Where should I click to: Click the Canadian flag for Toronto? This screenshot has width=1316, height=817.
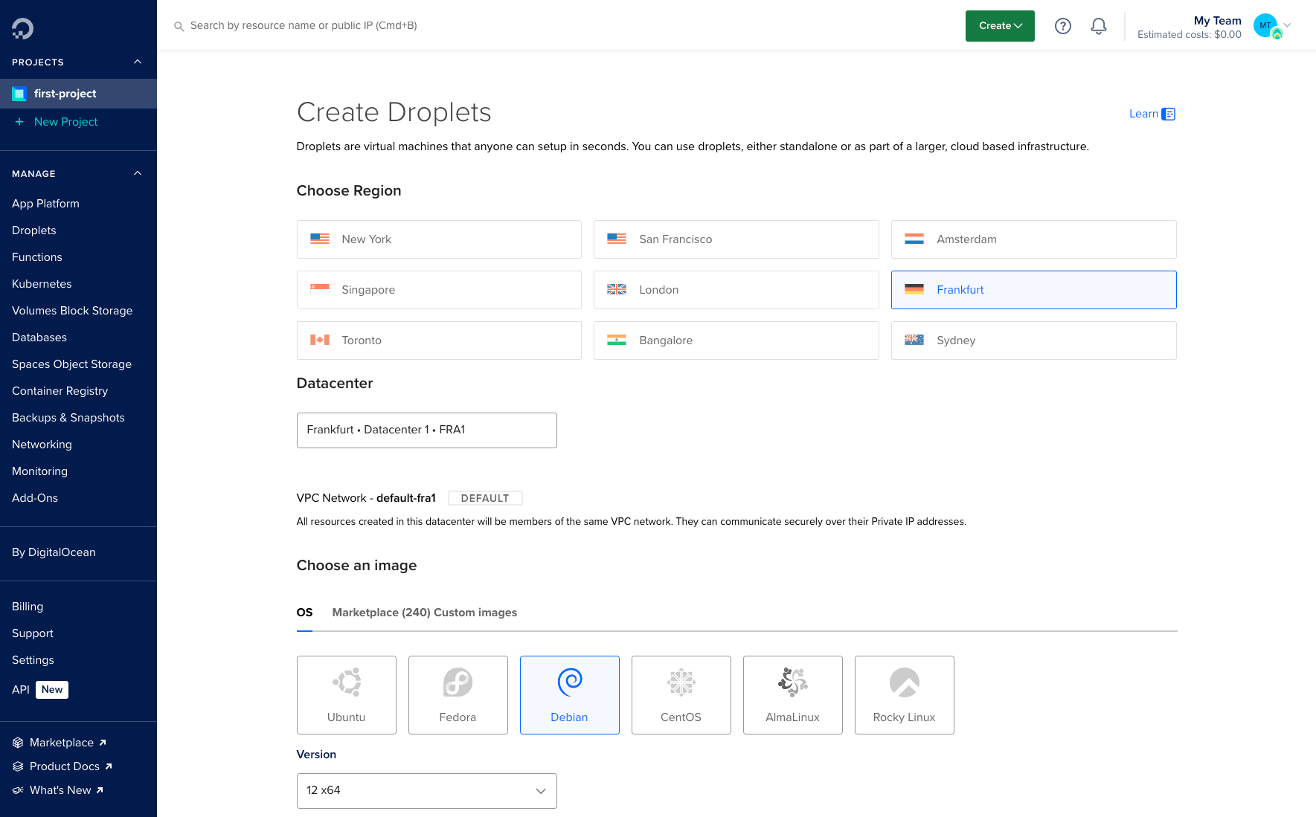pos(320,340)
